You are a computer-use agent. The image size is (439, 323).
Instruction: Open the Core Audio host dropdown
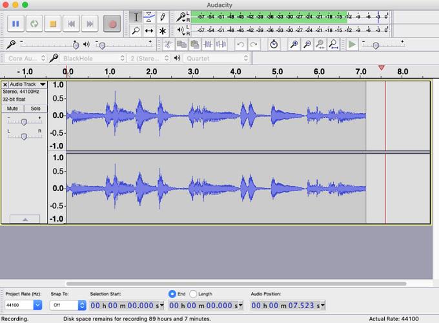tap(25, 58)
